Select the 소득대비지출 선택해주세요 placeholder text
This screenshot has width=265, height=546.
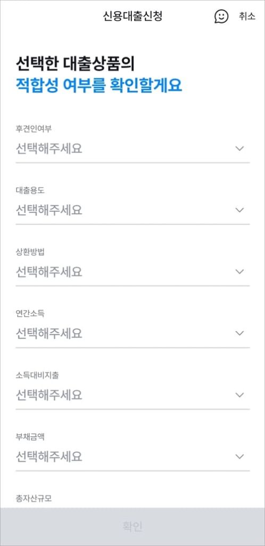tap(49, 395)
